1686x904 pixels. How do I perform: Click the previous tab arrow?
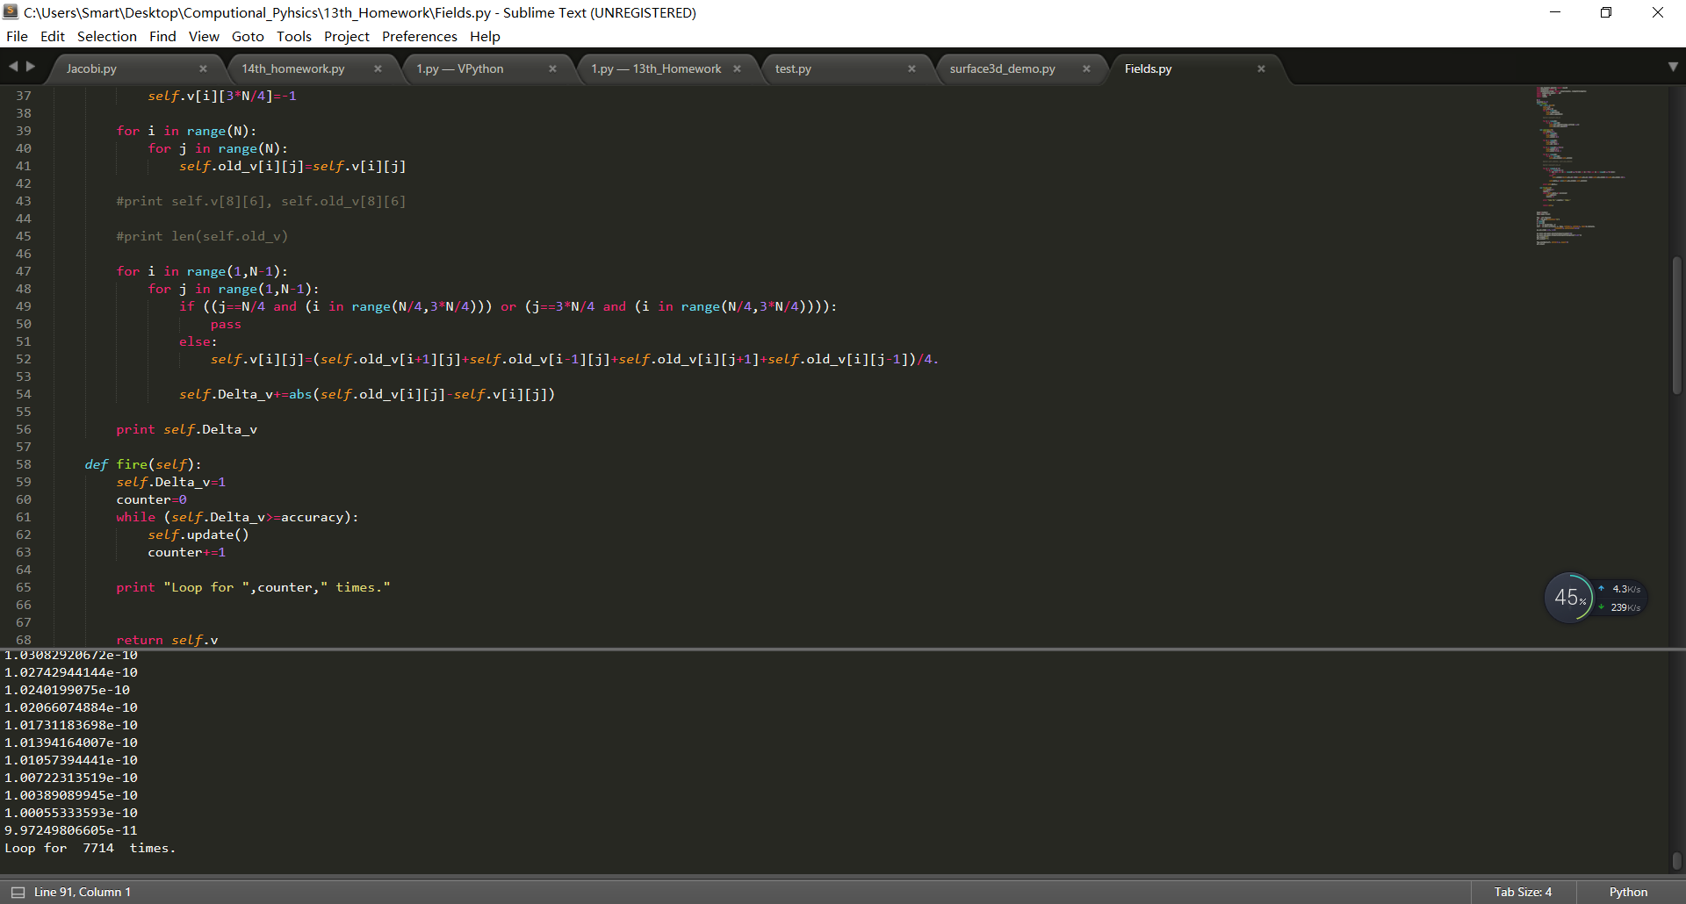[13, 66]
